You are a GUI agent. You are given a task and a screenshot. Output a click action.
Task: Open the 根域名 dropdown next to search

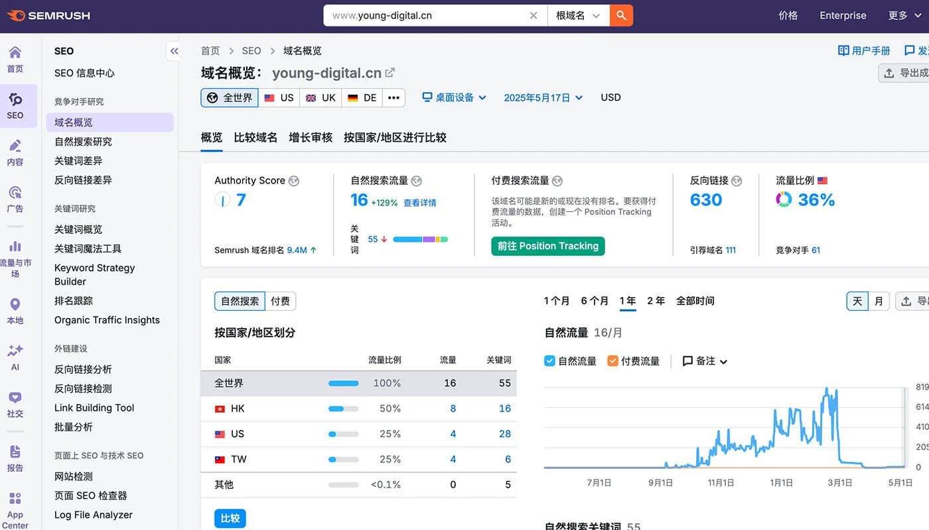[x=578, y=15]
